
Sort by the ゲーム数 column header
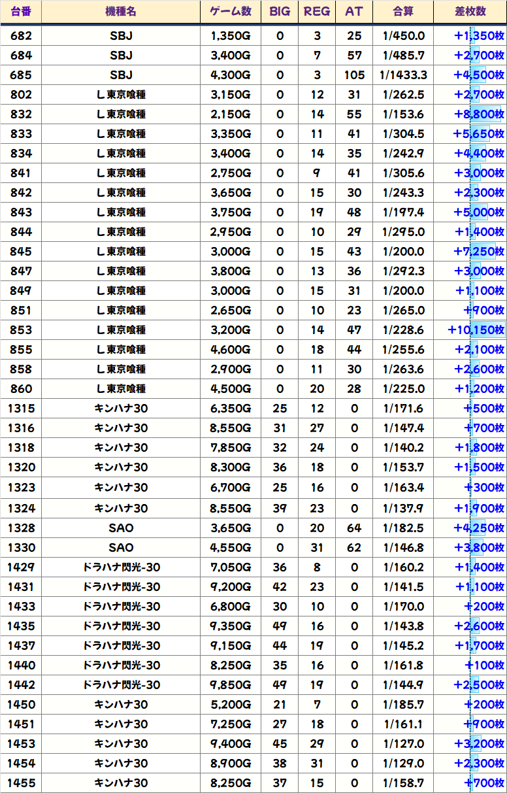(x=231, y=12)
